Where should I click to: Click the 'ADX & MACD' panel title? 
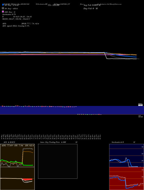click(9, 142)
